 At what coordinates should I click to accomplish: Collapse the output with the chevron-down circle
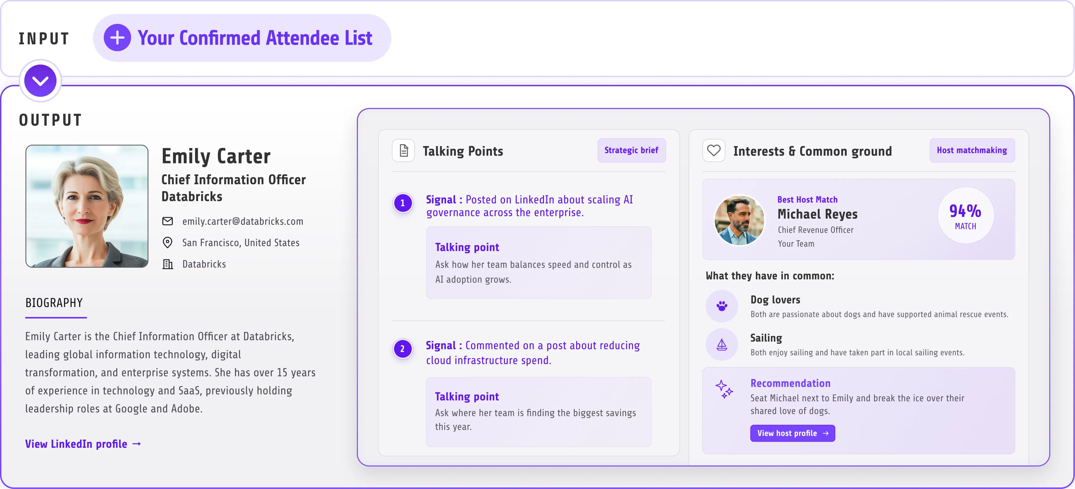coord(40,80)
